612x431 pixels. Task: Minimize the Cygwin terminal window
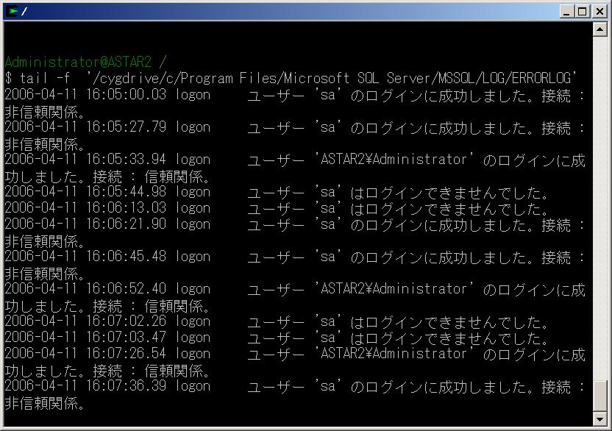[566, 11]
